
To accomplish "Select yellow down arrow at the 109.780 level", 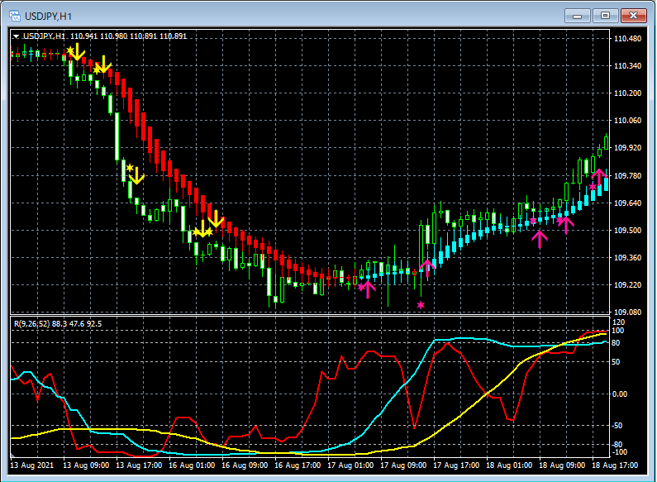I will click(x=137, y=175).
